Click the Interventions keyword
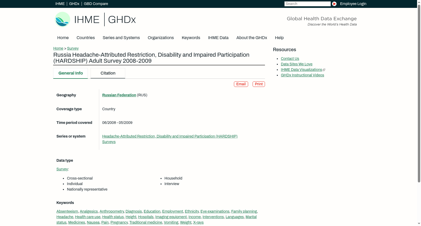The image size is (421, 226). 213,217
